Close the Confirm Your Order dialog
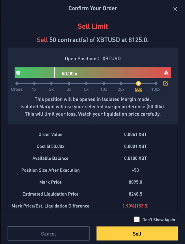Screen dimensions: 185x244 175,9
